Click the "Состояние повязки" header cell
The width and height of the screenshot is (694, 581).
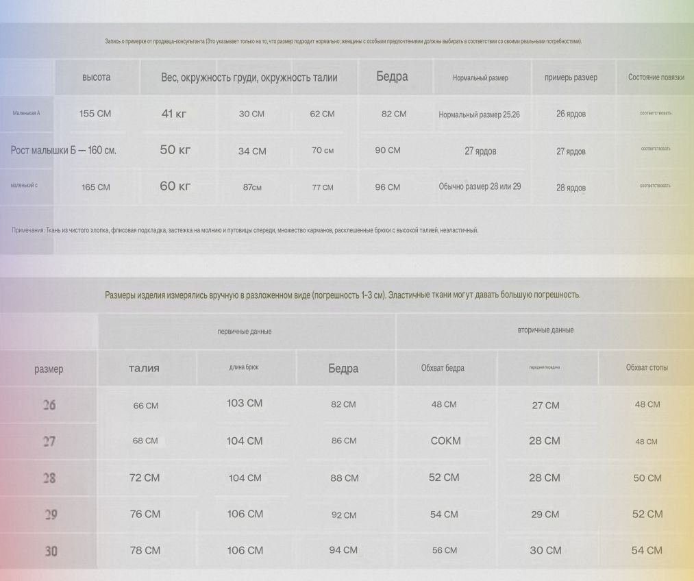pyautogui.click(x=656, y=77)
